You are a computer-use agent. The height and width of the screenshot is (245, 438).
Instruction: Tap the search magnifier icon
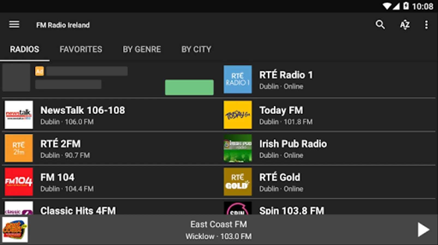(x=380, y=24)
